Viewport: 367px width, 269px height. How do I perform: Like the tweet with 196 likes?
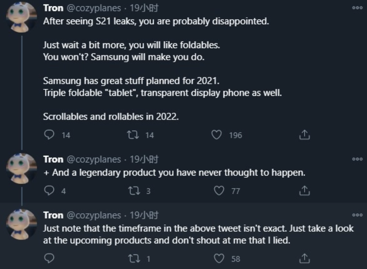(x=216, y=134)
